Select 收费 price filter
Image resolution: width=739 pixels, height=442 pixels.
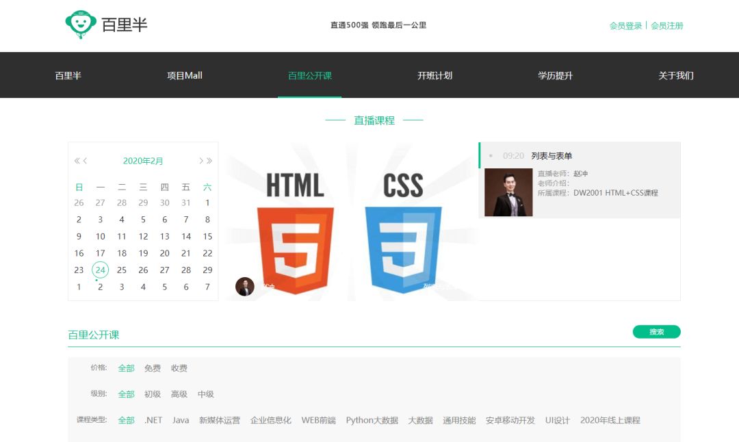point(179,368)
